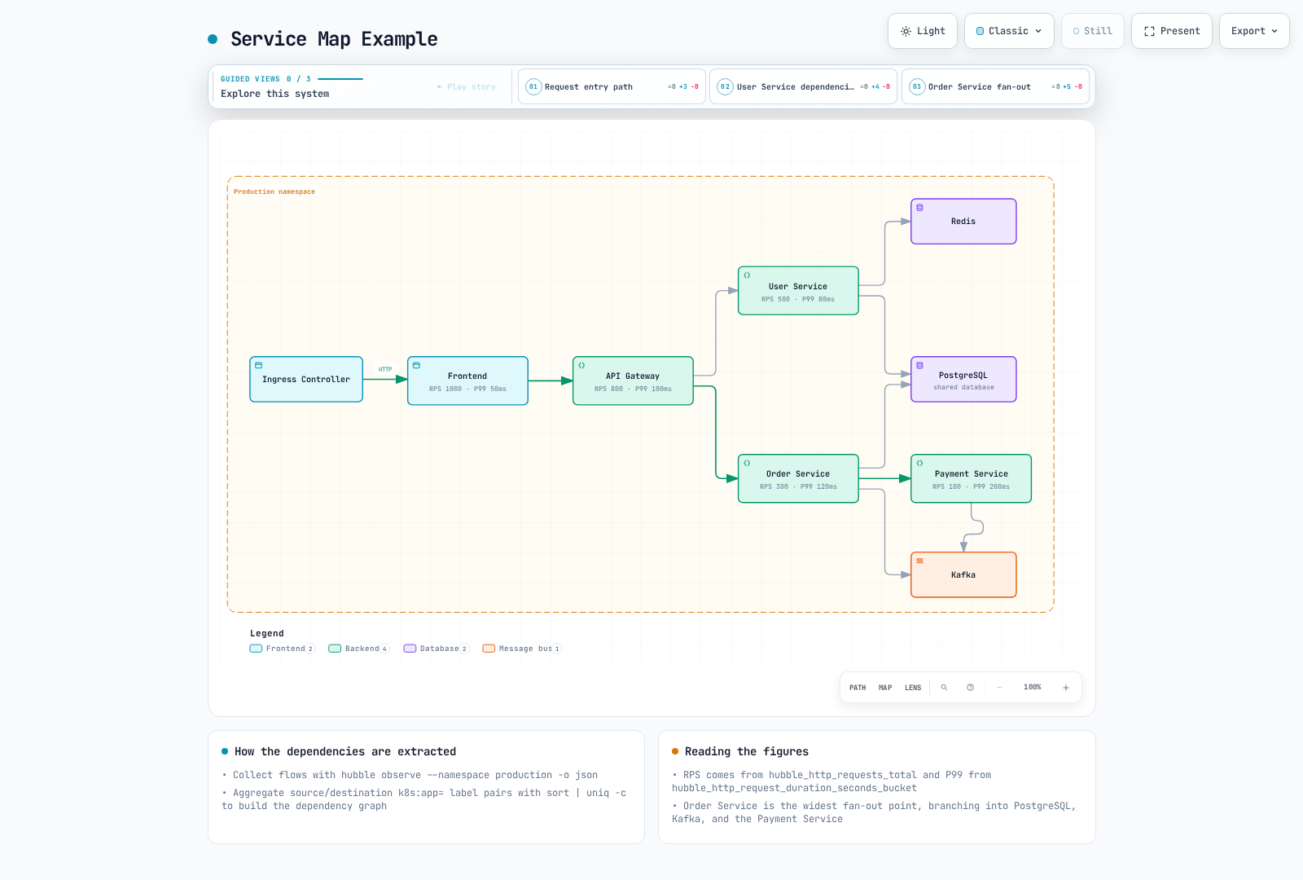1303x880 pixels.
Task: Switch to MAP mode
Action: (x=885, y=688)
